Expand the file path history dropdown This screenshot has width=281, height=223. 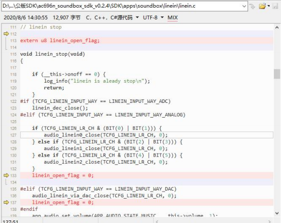pos(244,6)
